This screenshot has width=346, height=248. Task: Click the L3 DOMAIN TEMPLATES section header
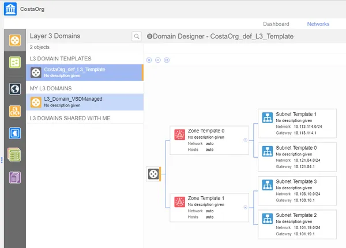tap(61, 59)
